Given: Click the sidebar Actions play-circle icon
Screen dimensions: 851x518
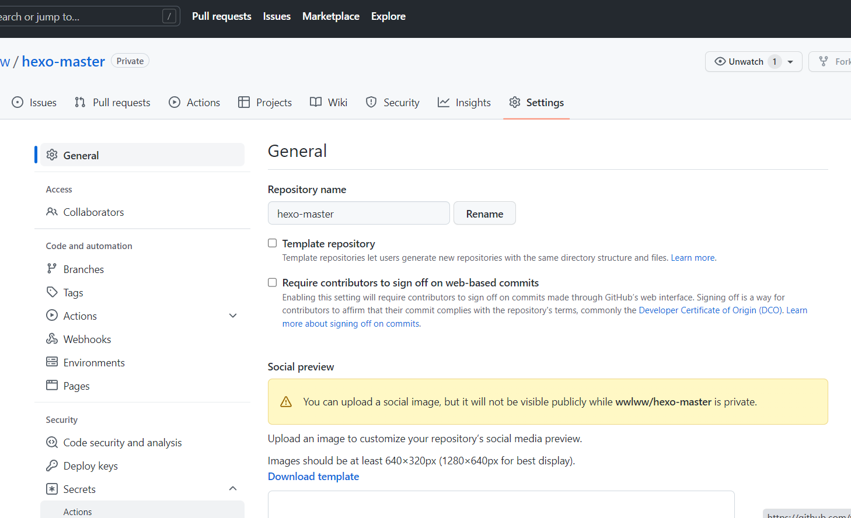Looking at the screenshot, I should pyautogui.click(x=52, y=315).
